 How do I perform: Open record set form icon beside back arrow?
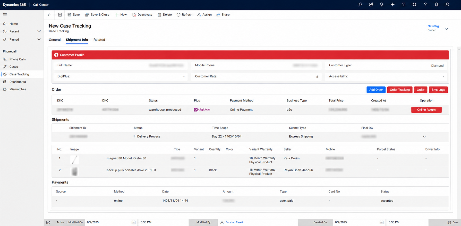[60, 15]
